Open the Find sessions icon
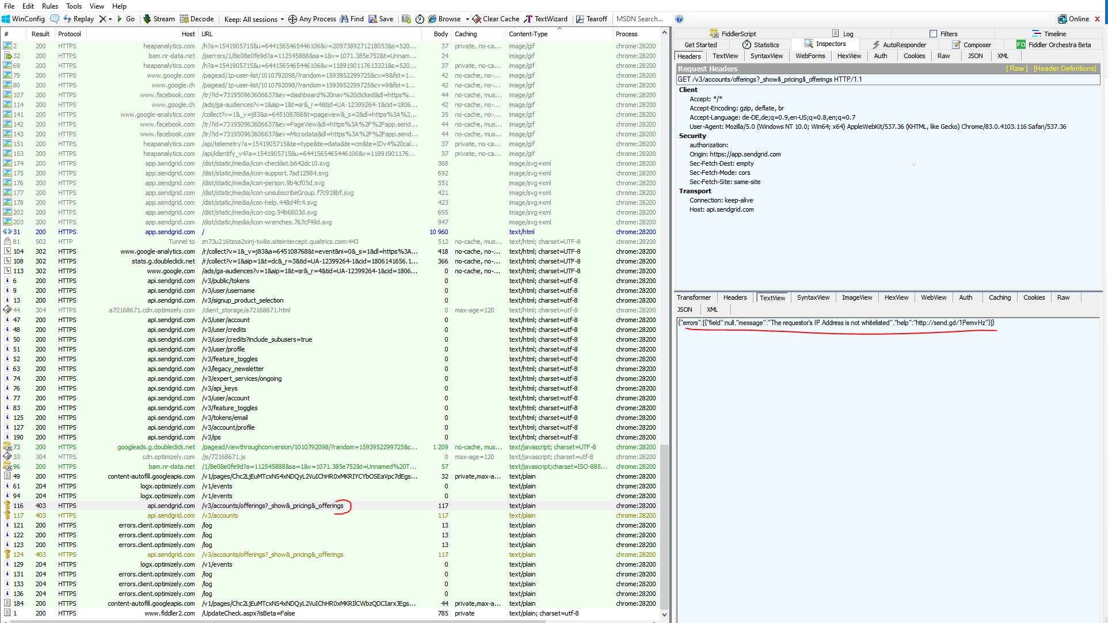 click(351, 18)
